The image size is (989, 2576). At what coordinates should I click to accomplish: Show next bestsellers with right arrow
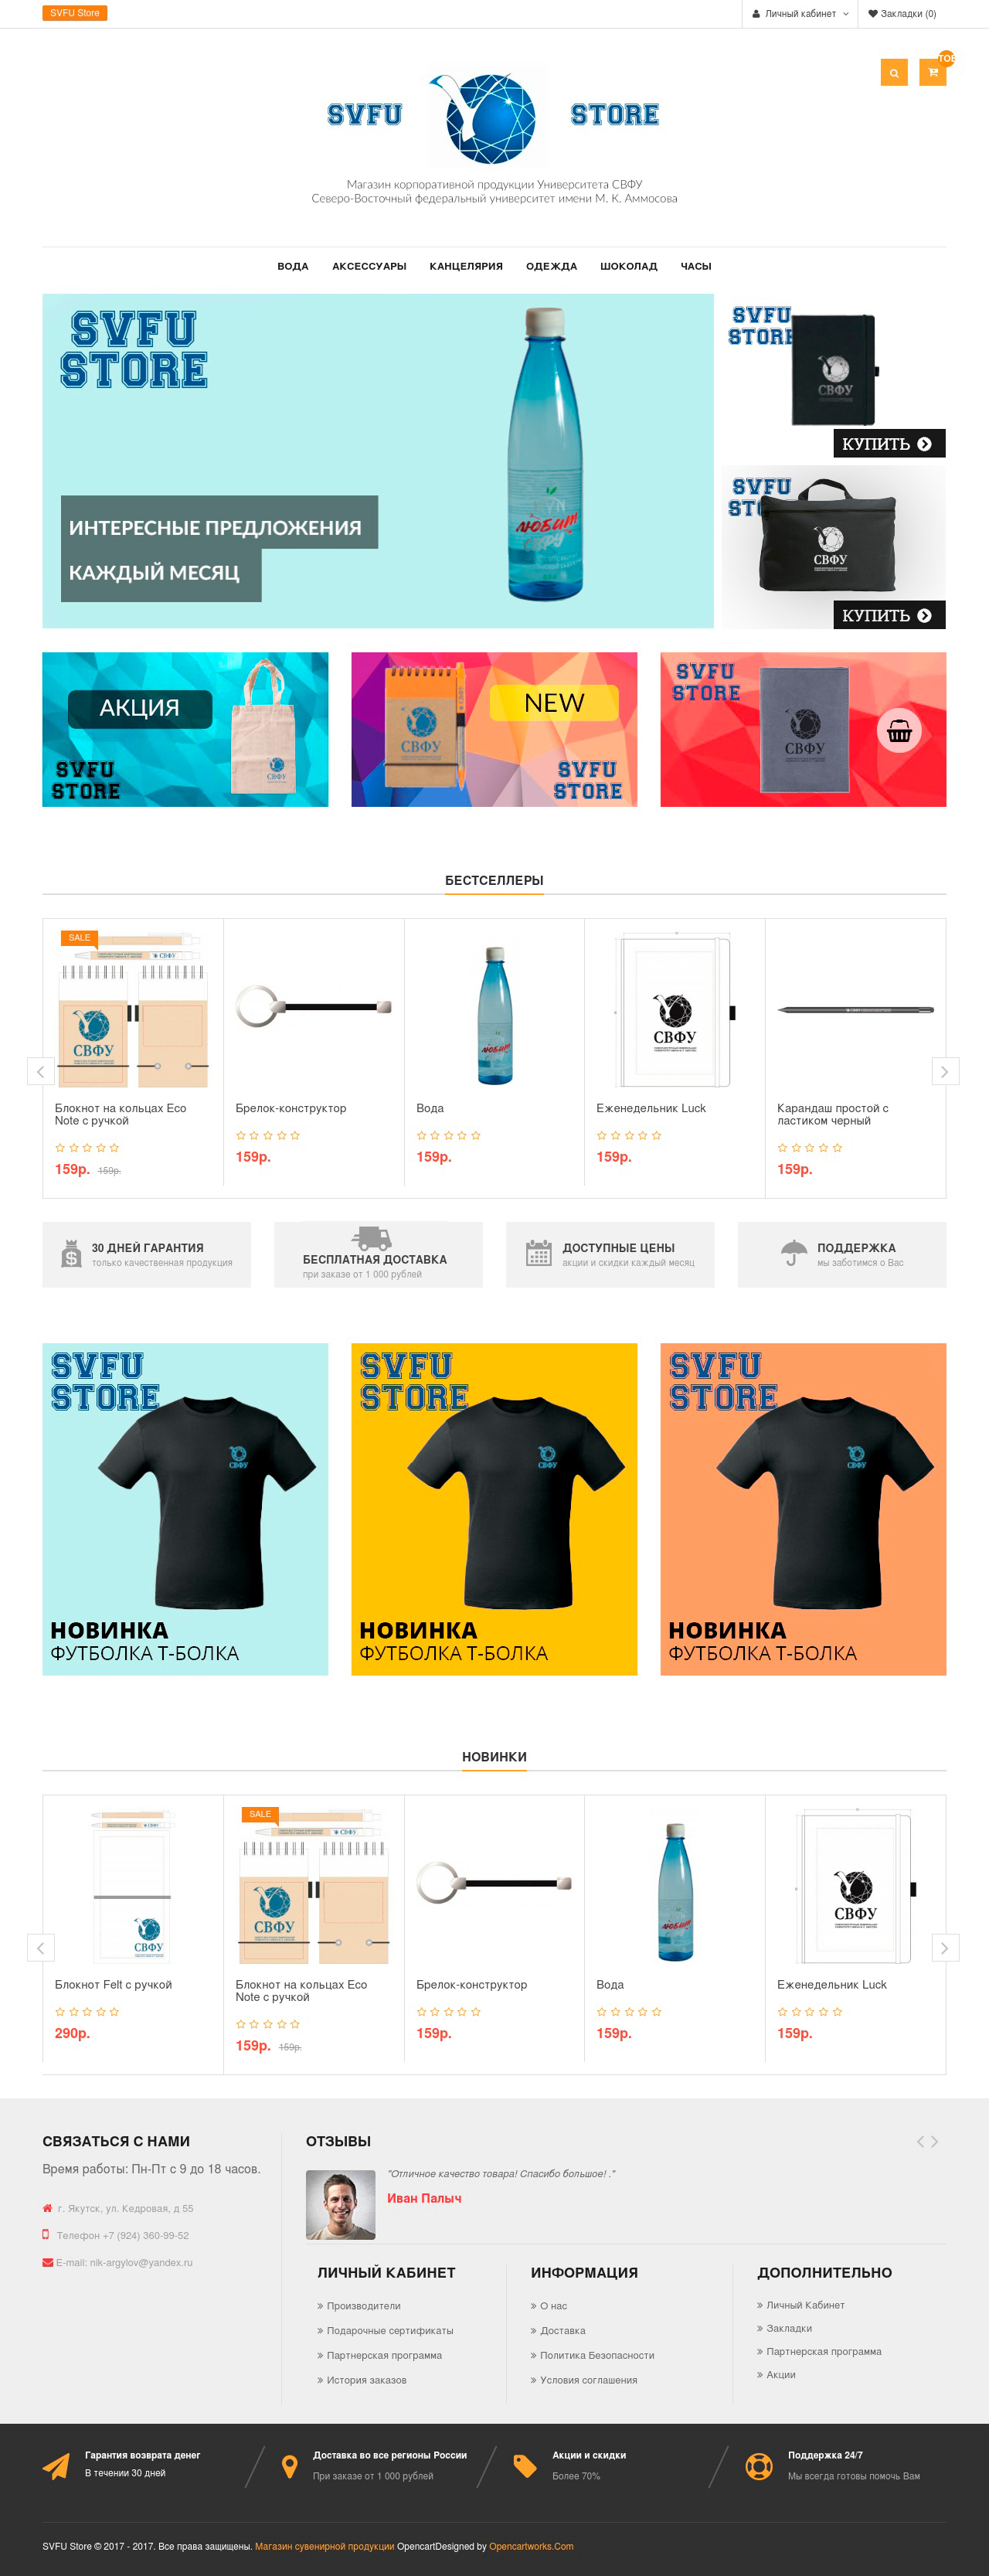coord(944,1071)
